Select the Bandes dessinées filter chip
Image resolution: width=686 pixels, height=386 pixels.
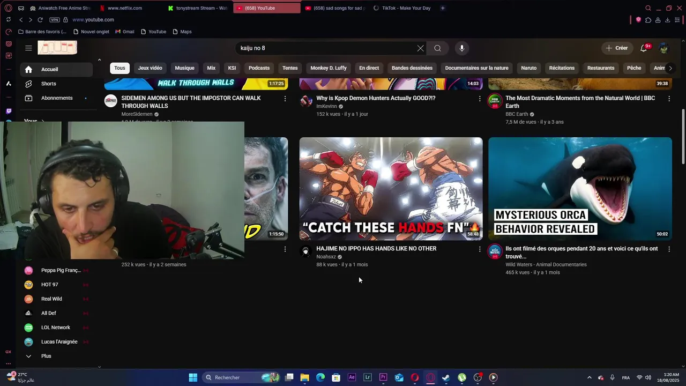point(412,68)
